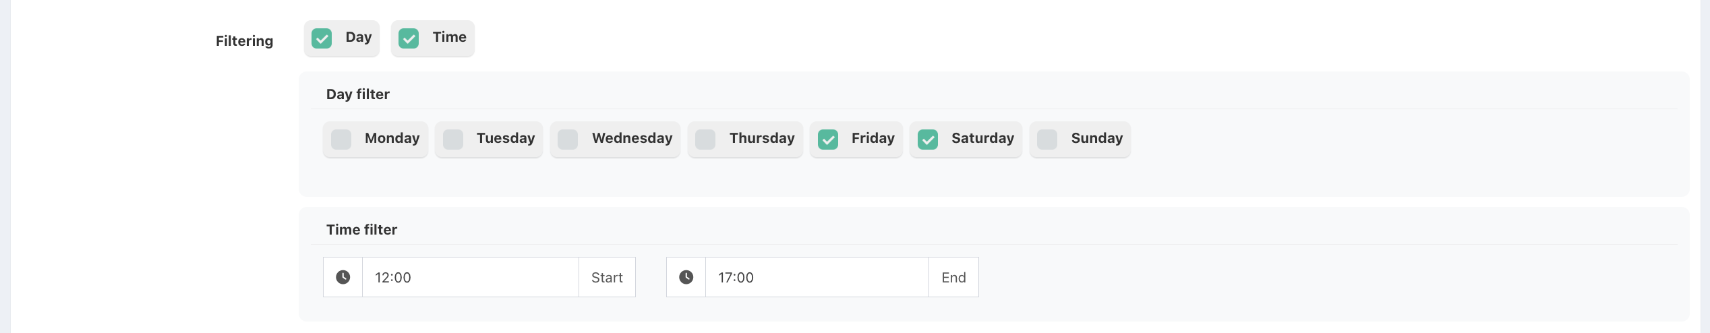Screen dimensions: 1710x333
Task: Click the Day filter section heading
Action: 357,94
